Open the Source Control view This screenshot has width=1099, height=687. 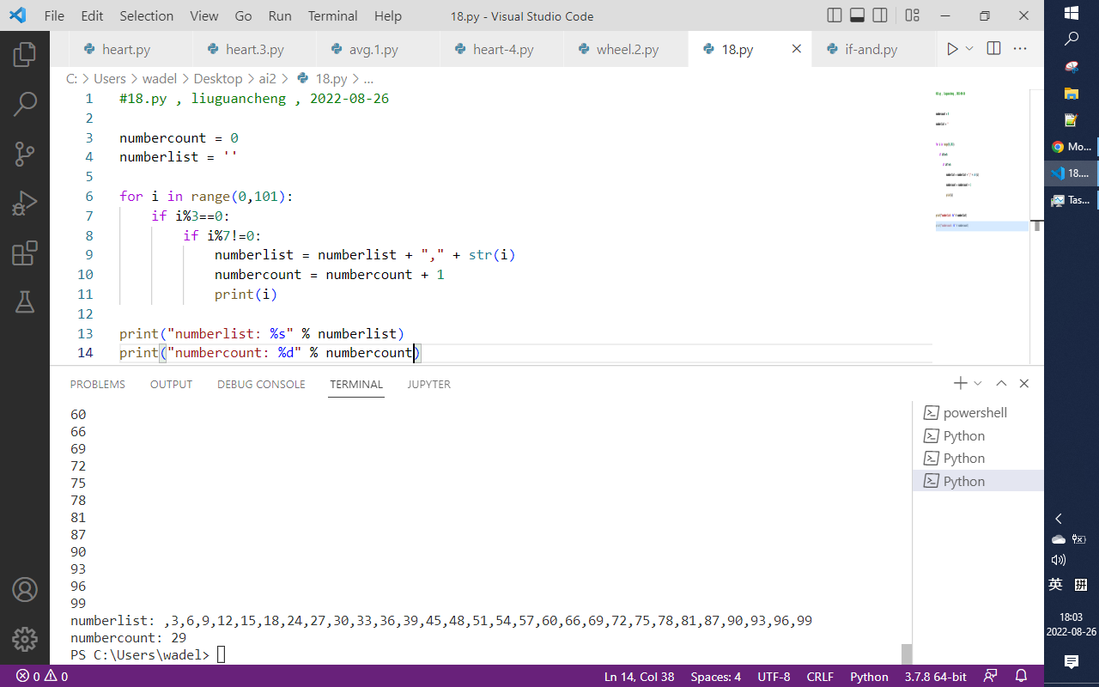(x=25, y=154)
